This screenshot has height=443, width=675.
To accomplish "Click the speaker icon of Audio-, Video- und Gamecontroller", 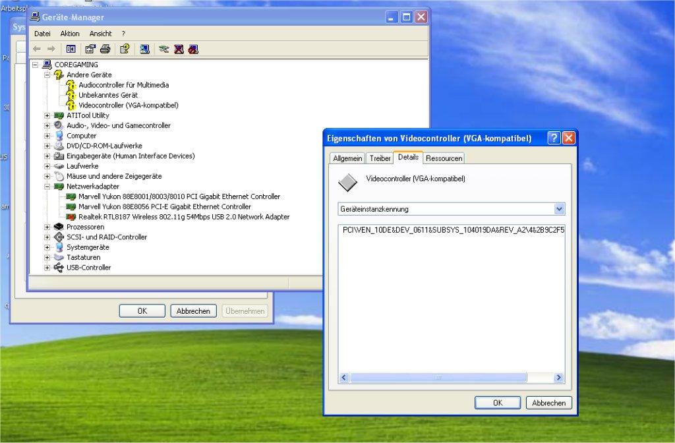I will click(59, 125).
